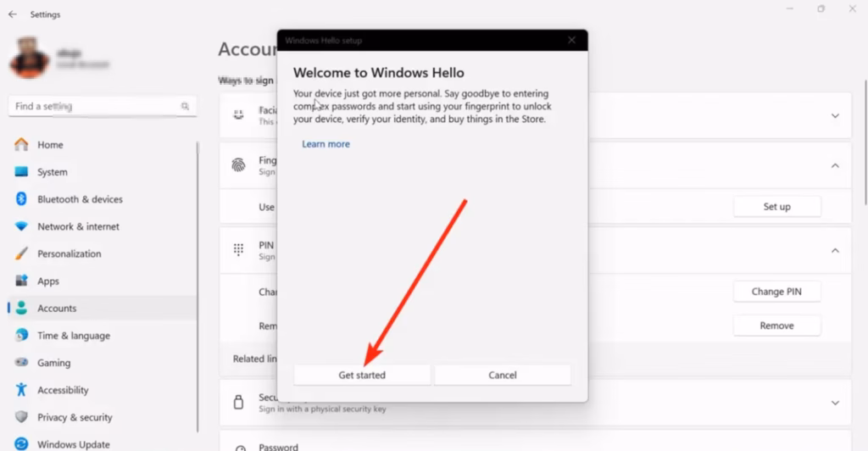Go back with Settings back arrow

12,14
